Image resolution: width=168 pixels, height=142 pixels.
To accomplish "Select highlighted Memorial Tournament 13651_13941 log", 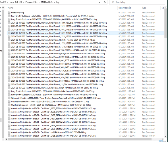I will coord(59,33).
